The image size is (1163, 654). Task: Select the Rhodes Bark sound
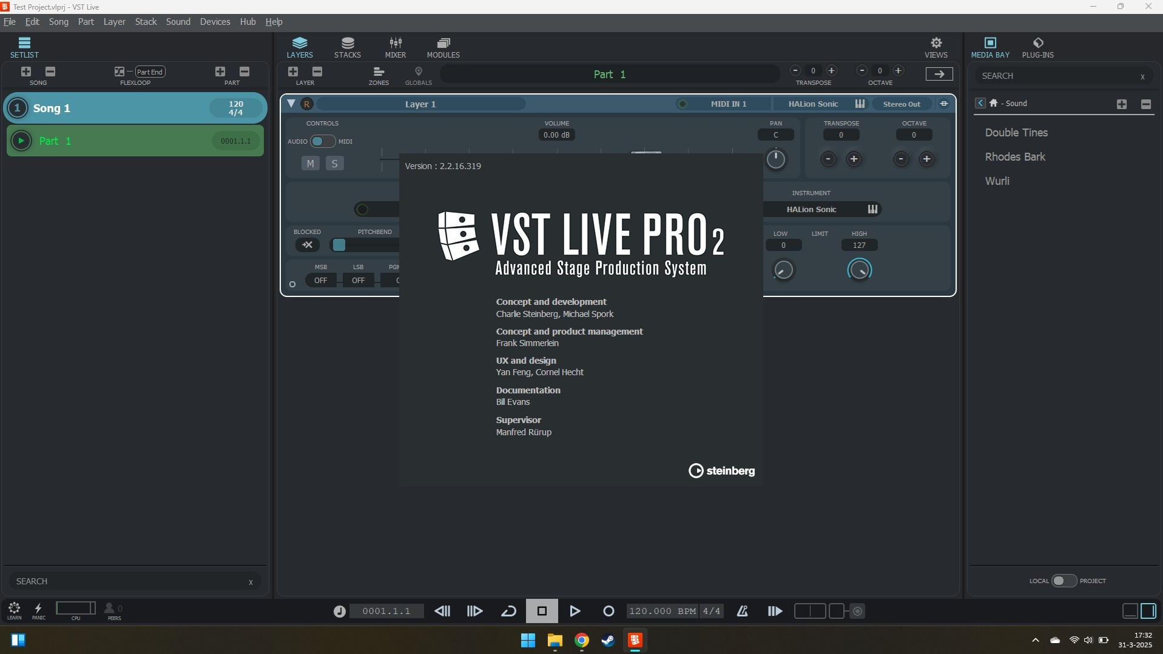1015,157
